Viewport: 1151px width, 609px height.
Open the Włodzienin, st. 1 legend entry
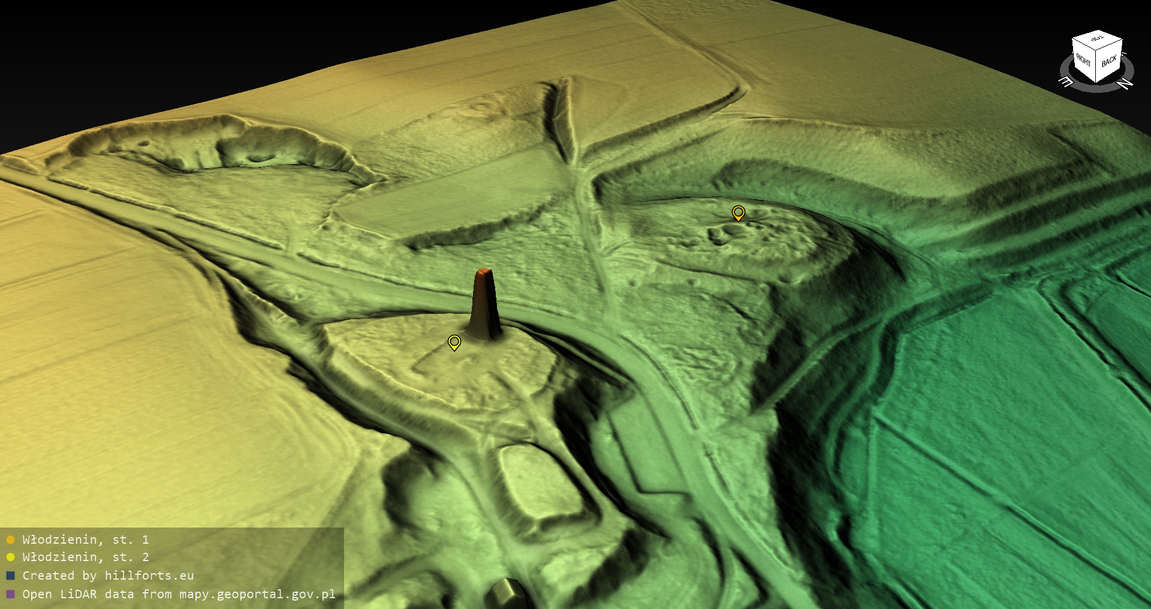point(85,540)
